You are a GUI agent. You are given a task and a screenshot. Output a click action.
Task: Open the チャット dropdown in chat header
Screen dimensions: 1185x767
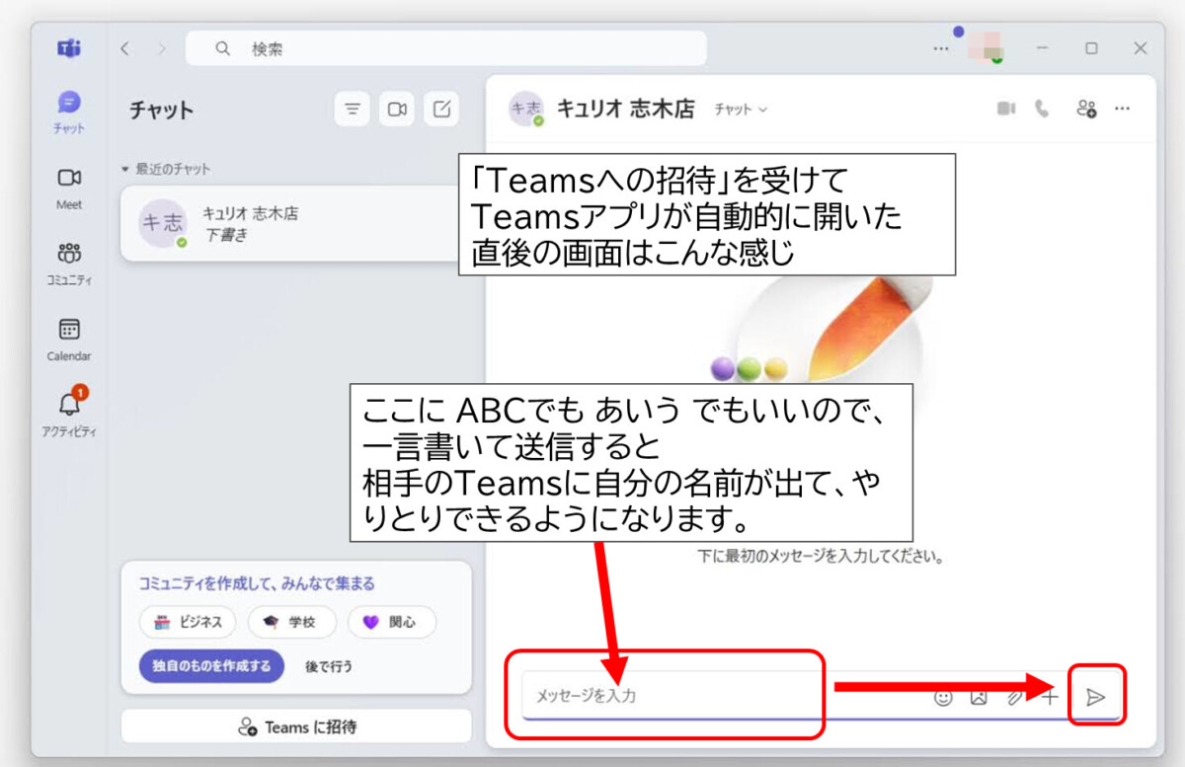click(741, 110)
